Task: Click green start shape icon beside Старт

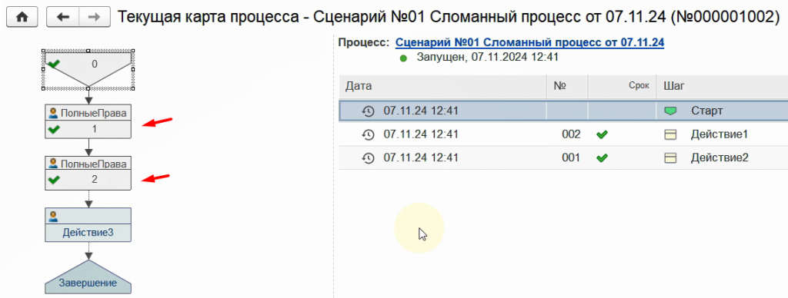Action: (x=670, y=111)
